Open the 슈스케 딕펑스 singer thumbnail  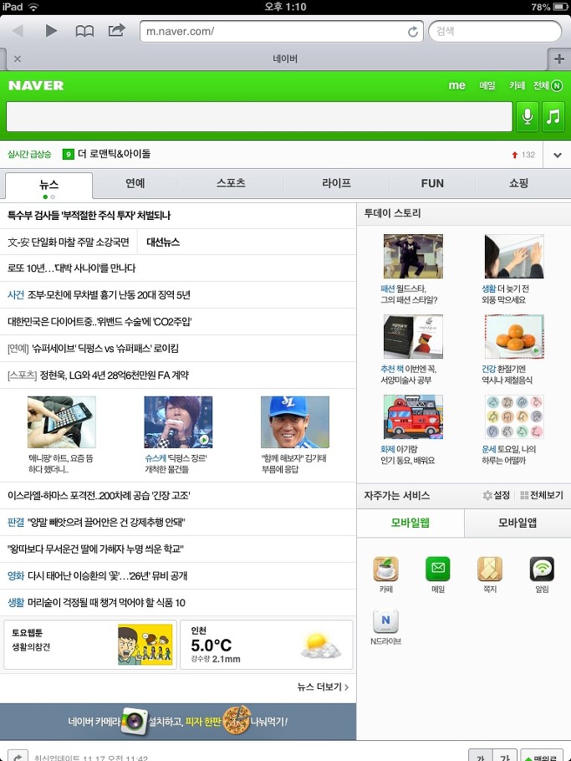tap(178, 421)
